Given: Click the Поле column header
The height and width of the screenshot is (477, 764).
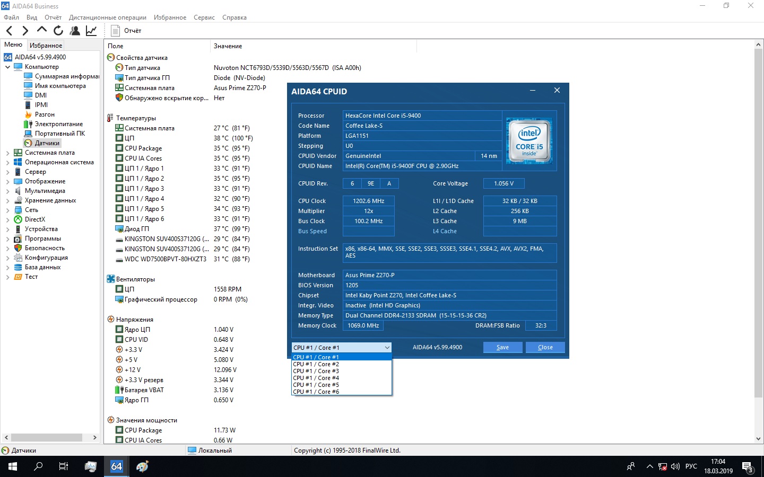Looking at the screenshot, I should point(157,46).
